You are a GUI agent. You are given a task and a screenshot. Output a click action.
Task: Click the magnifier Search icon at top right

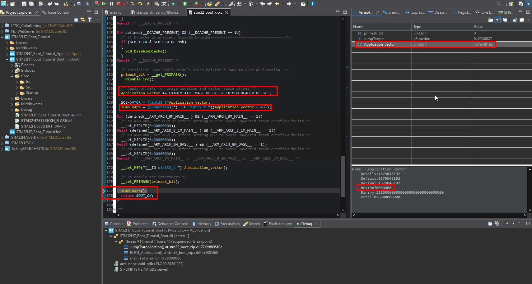499,4
